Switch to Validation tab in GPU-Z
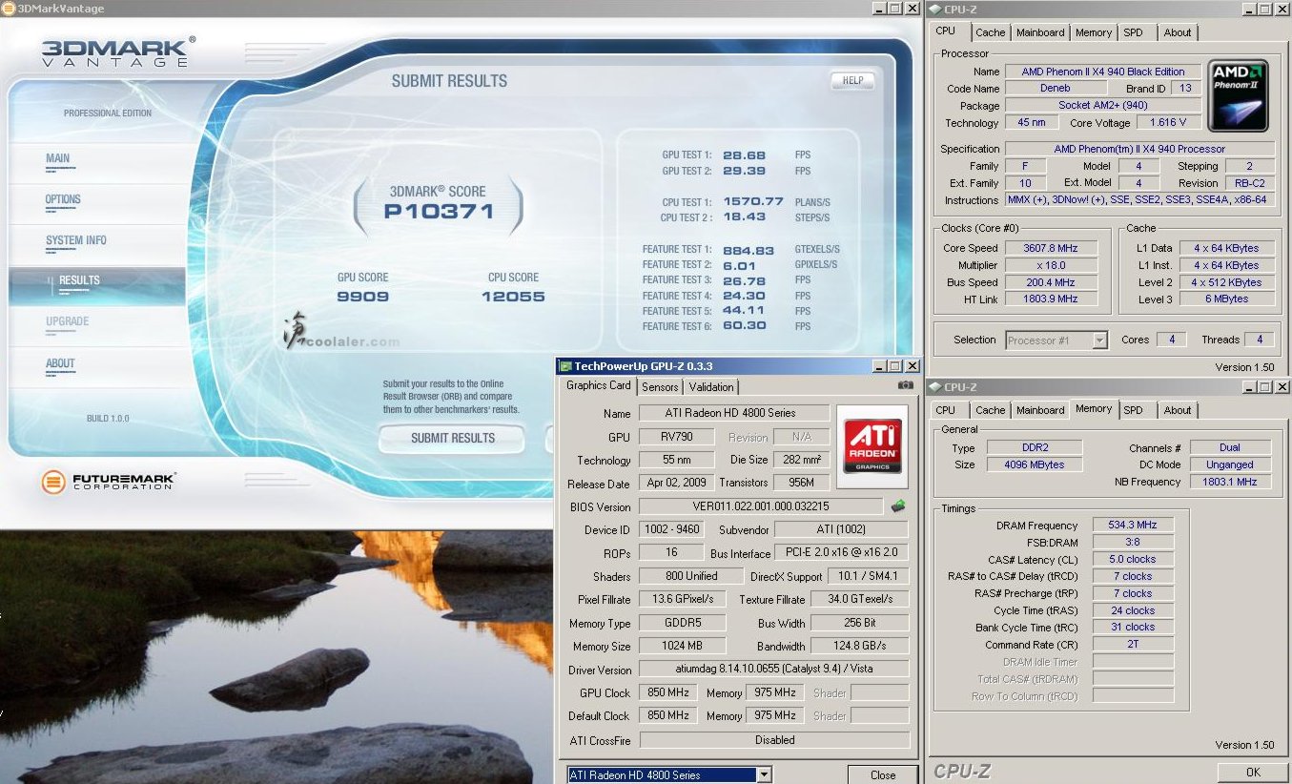 (x=711, y=387)
